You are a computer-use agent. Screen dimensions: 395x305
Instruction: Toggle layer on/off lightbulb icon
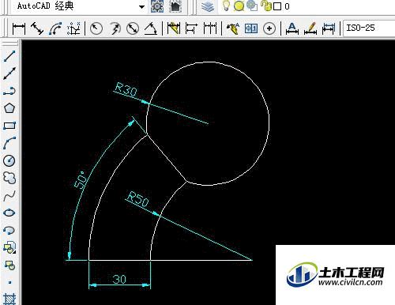226,6
